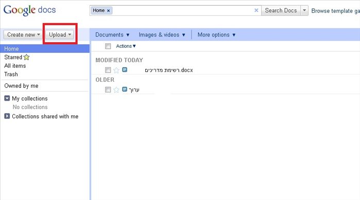The width and height of the screenshot is (360, 200).
Task: Tick the select-all checkbox beside Actions
Action: [x=108, y=46]
